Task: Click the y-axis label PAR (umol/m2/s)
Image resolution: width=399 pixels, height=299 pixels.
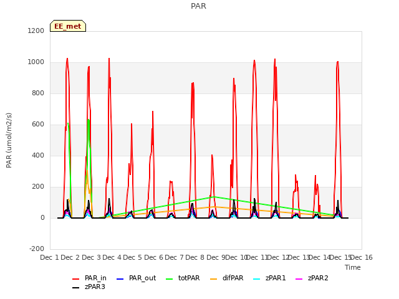Action: pyautogui.click(x=9, y=140)
